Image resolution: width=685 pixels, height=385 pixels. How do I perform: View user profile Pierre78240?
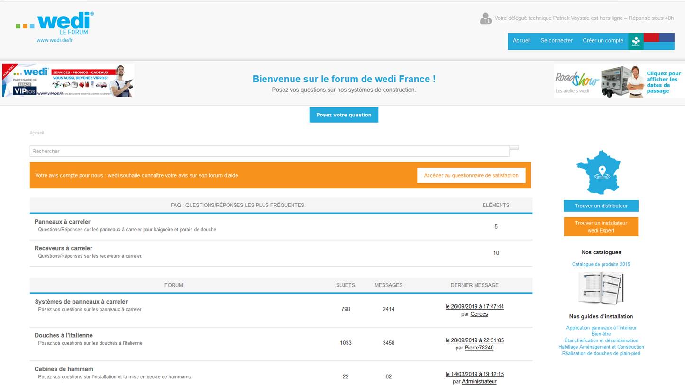pyautogui.click(x=479, y=348)
